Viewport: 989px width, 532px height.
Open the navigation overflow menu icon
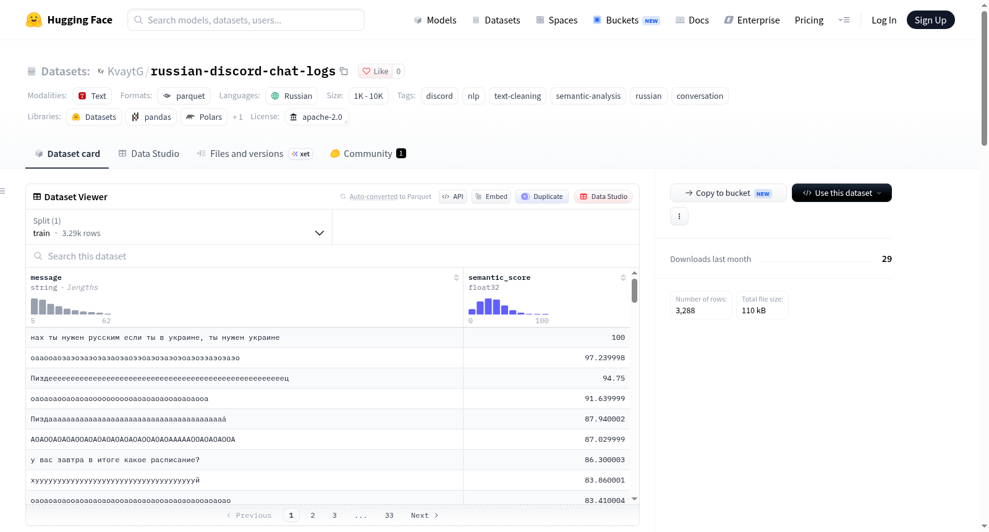844,20
